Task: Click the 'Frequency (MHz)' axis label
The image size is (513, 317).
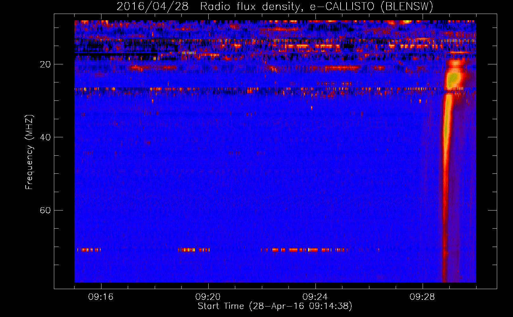Action: 29,152
